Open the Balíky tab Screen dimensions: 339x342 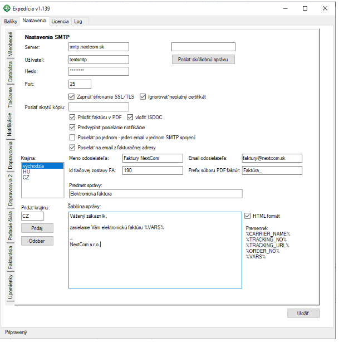click(11, 21)
